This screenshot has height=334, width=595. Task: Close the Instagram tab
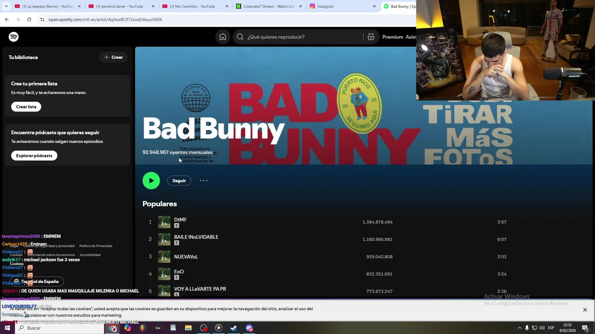(x=374, y=6)
